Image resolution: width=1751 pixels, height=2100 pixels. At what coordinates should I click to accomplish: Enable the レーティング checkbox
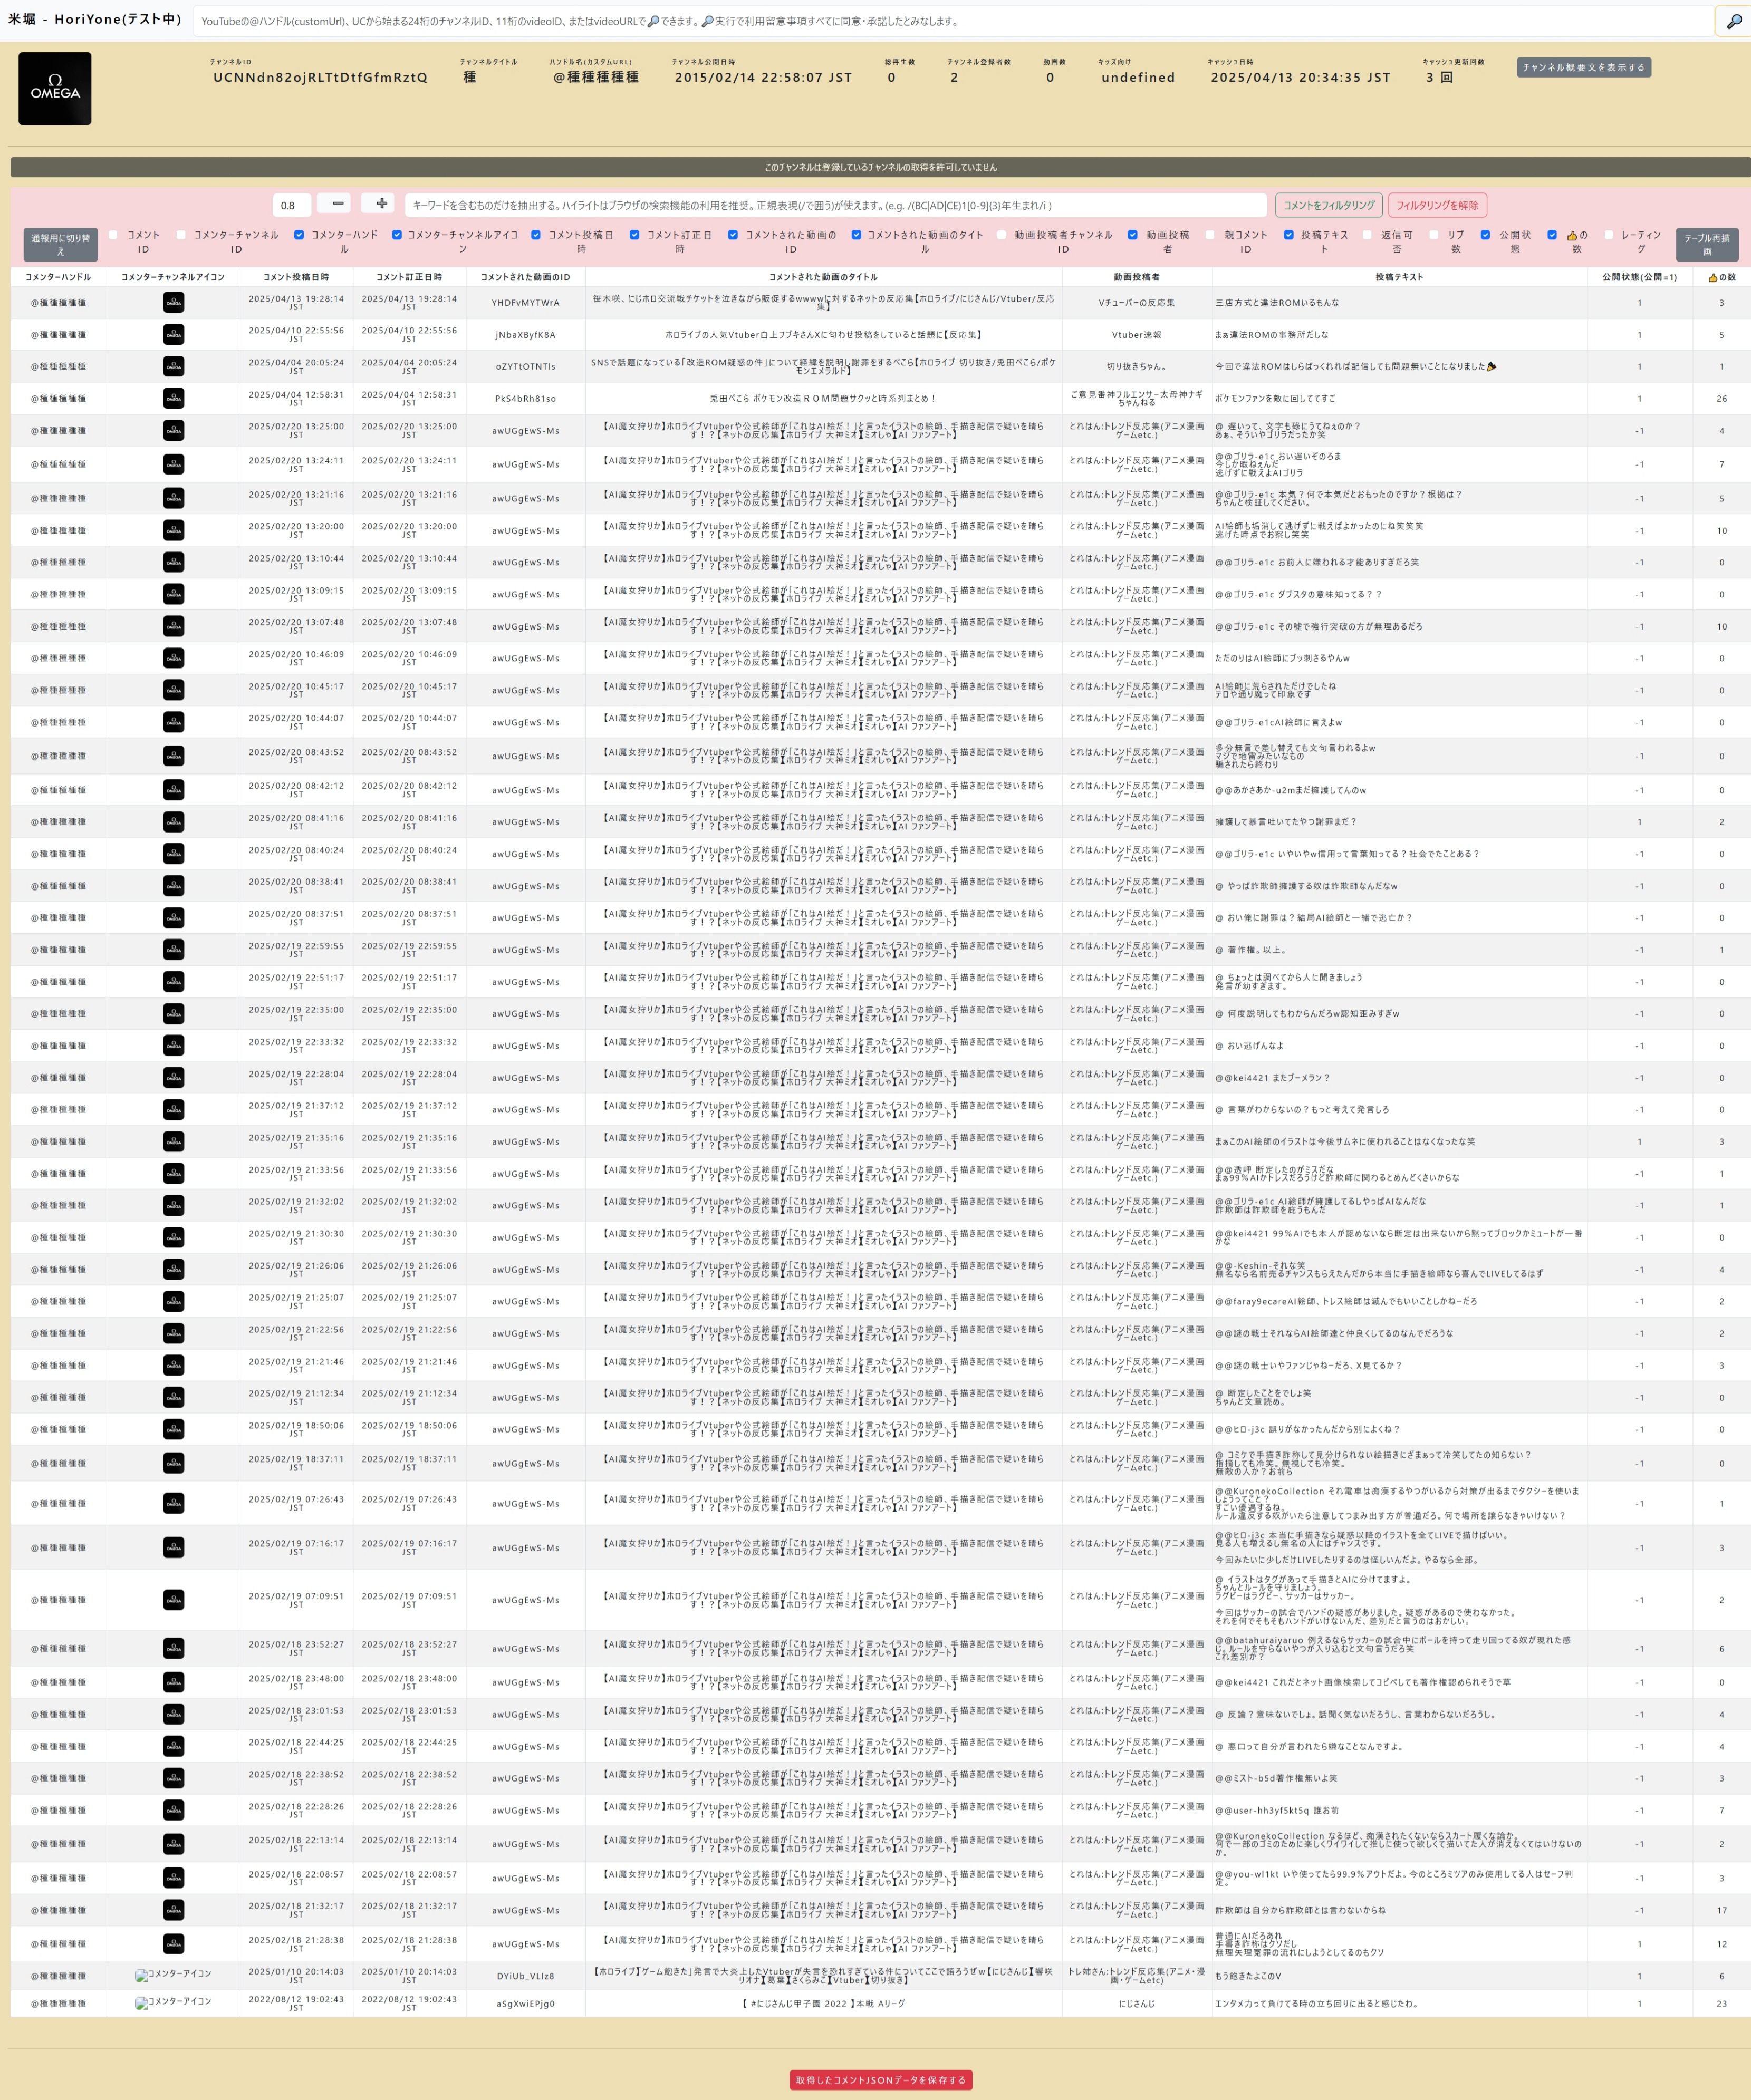pyautogui.click(x=1609, y=235)
